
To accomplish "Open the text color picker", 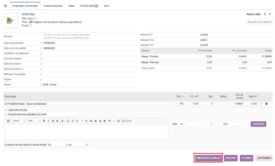I will [63, 121].
